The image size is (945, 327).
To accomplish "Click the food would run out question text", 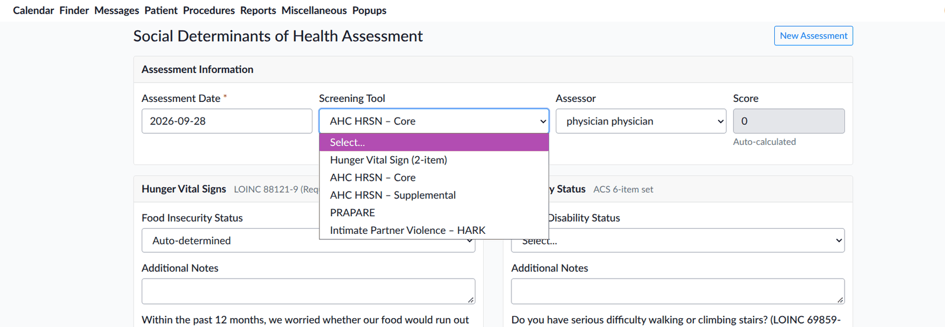I will pyautogui.click(x=305, y=320).
